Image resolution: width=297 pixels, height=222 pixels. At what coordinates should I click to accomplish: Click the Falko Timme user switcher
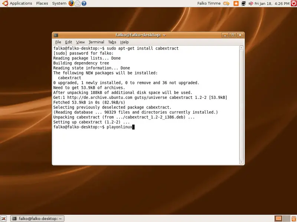(209, 3)
